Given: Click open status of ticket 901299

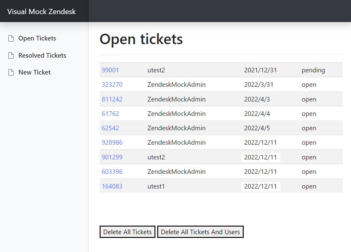Looking at the screenshot, I should (x=309, y=157).
